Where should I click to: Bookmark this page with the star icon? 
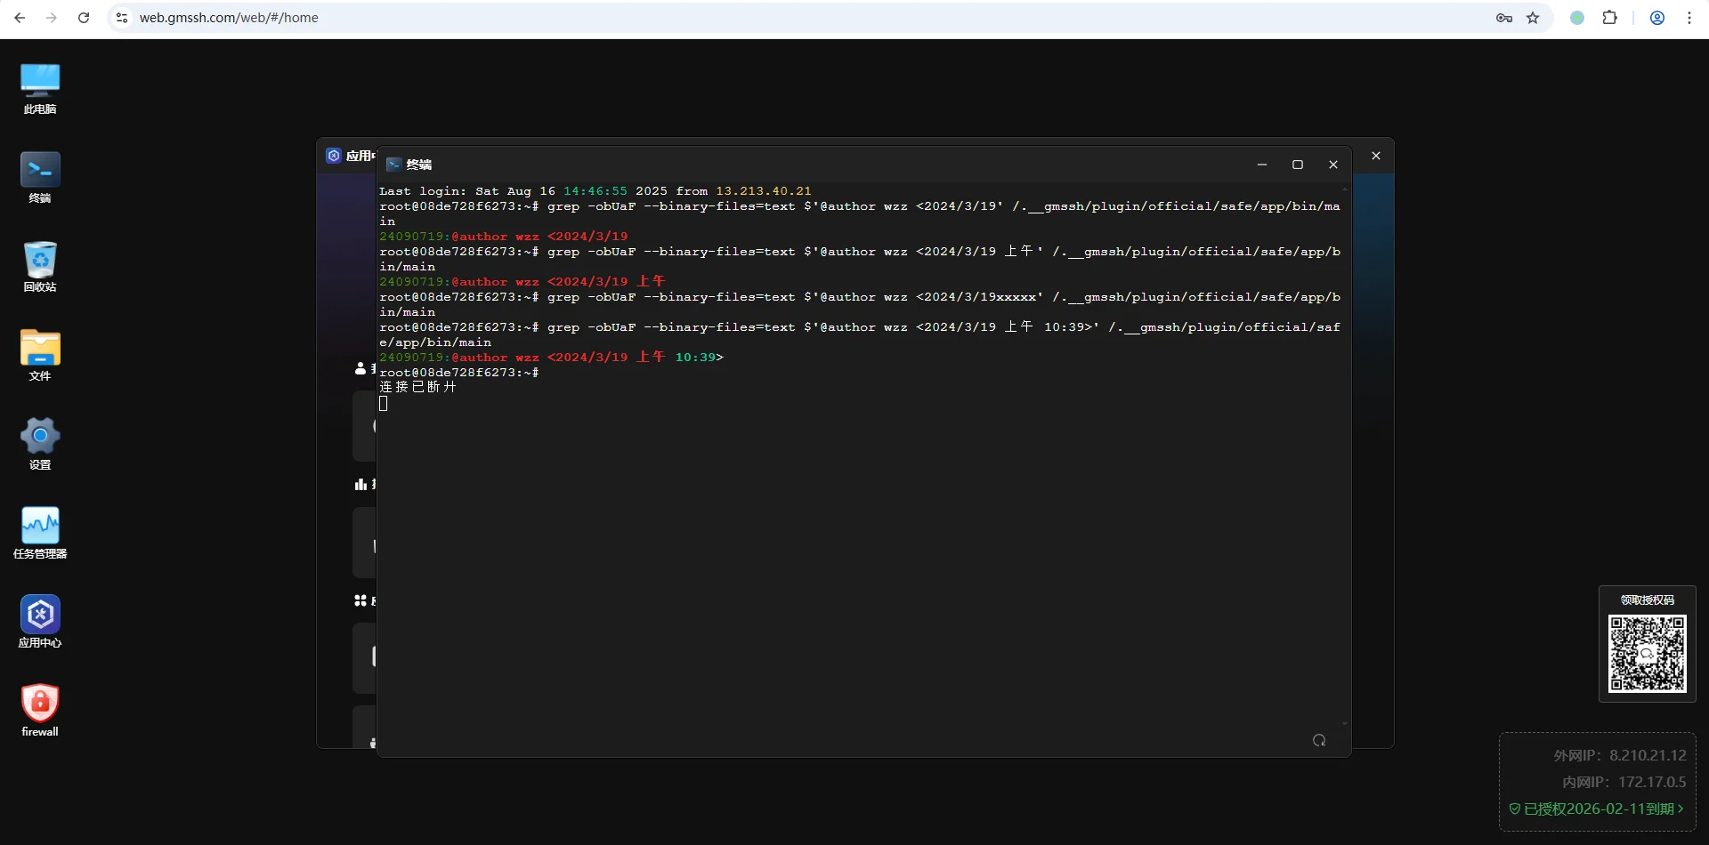point(1533,18)
